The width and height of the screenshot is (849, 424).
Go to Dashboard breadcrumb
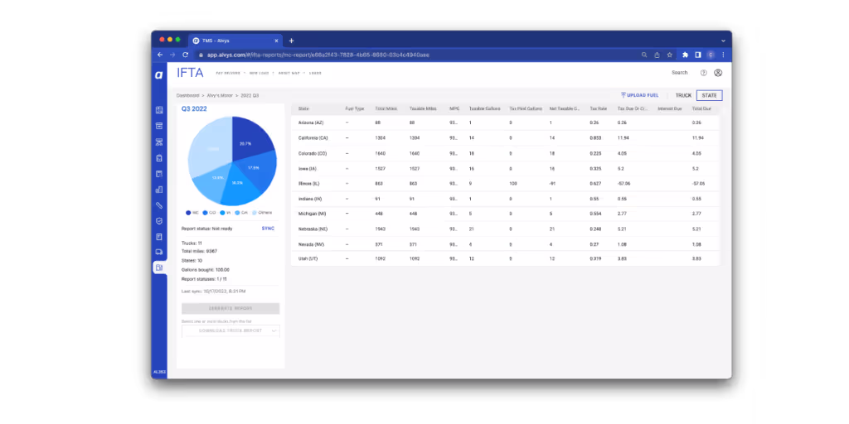pos(188,95)
